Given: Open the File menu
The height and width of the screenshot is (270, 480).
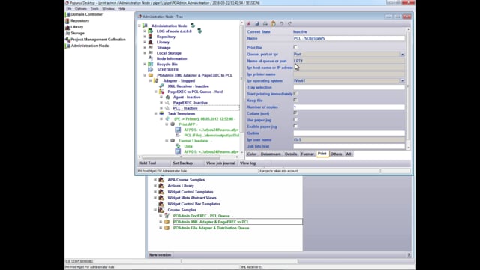Looking at the screenshot, I should 69,9.
